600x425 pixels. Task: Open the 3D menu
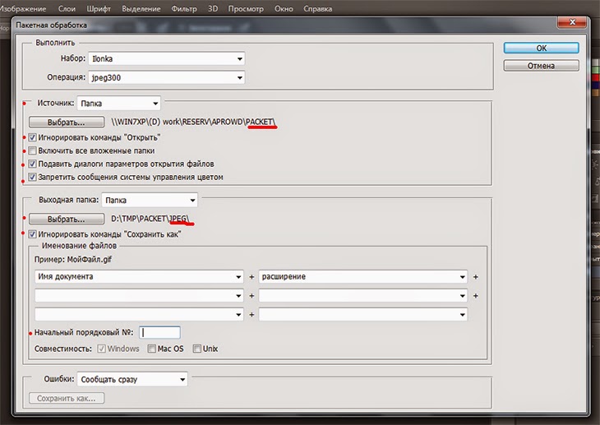[x=213, y=9]
